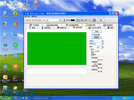The width and height of the screenshot is (134, 100).
Task: Click the thermometer temperature icon in toolbar
Action: [x=64, y=20]
